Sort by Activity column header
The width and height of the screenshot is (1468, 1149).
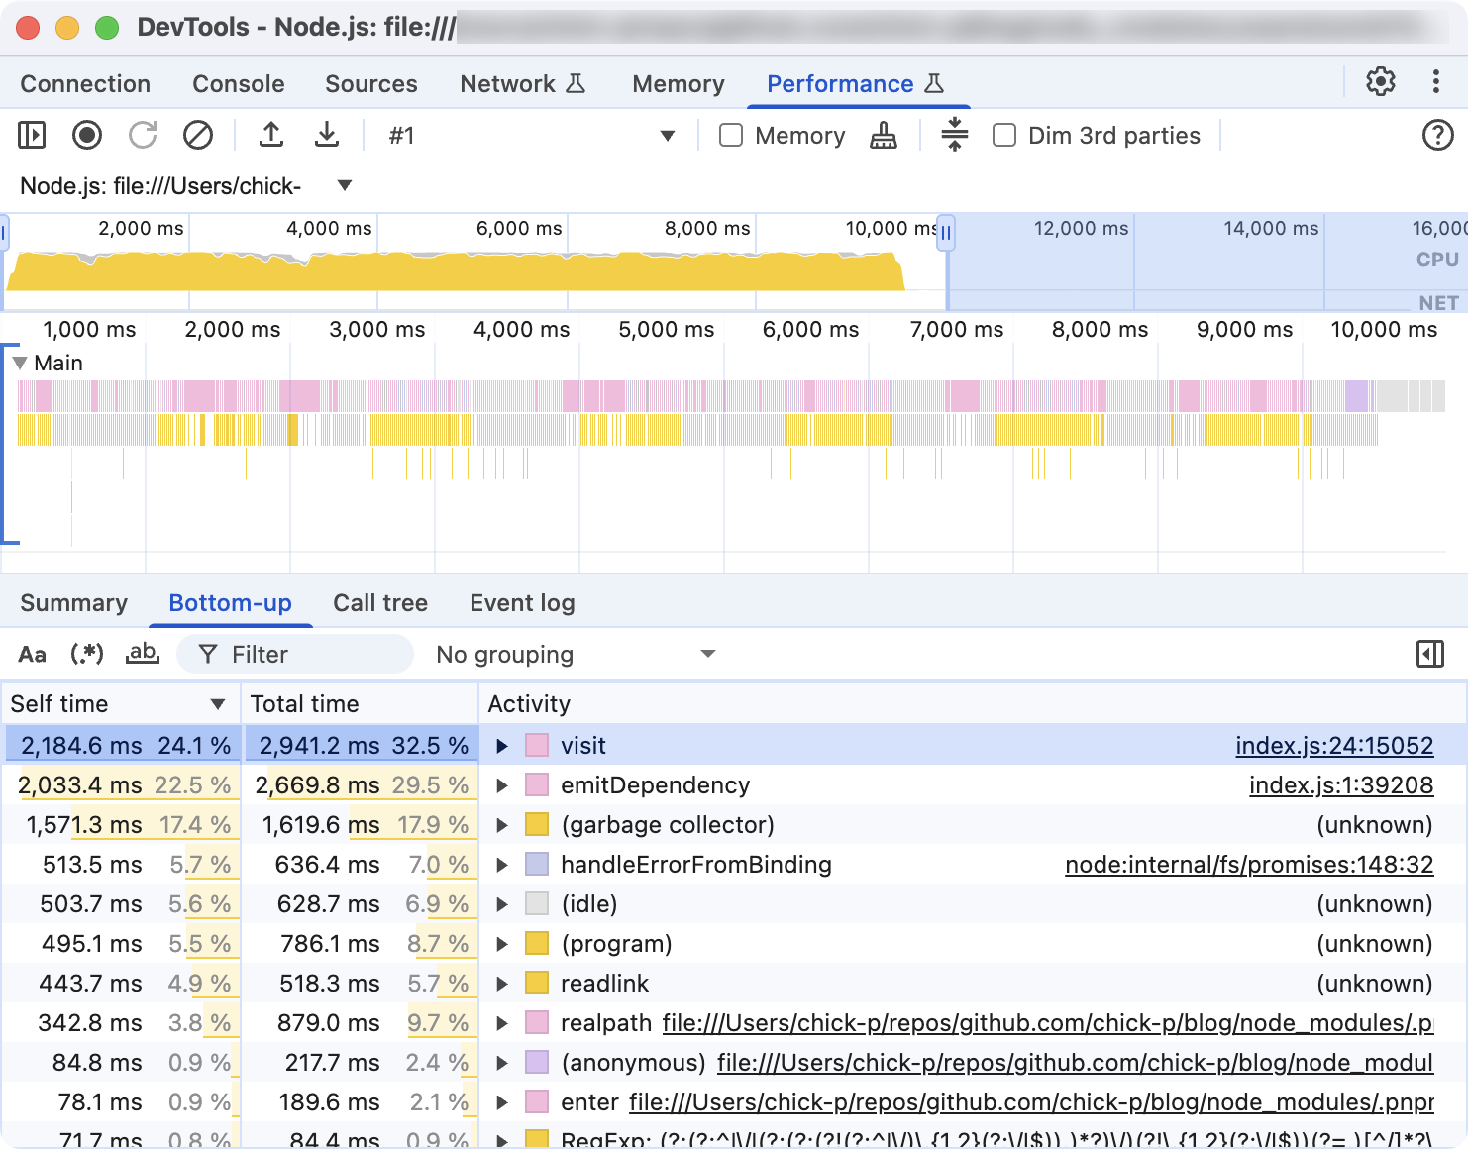click(x=972, y=704)
